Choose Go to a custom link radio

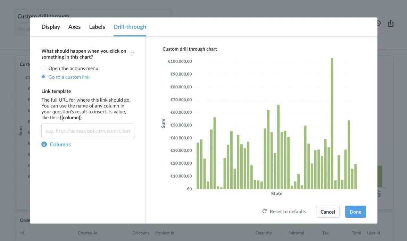click(44, 77)
